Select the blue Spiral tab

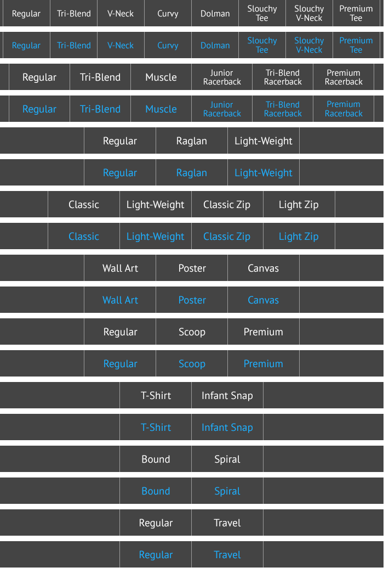[227, 491]
